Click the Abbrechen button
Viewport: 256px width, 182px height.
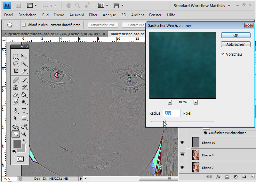(236, 45)
